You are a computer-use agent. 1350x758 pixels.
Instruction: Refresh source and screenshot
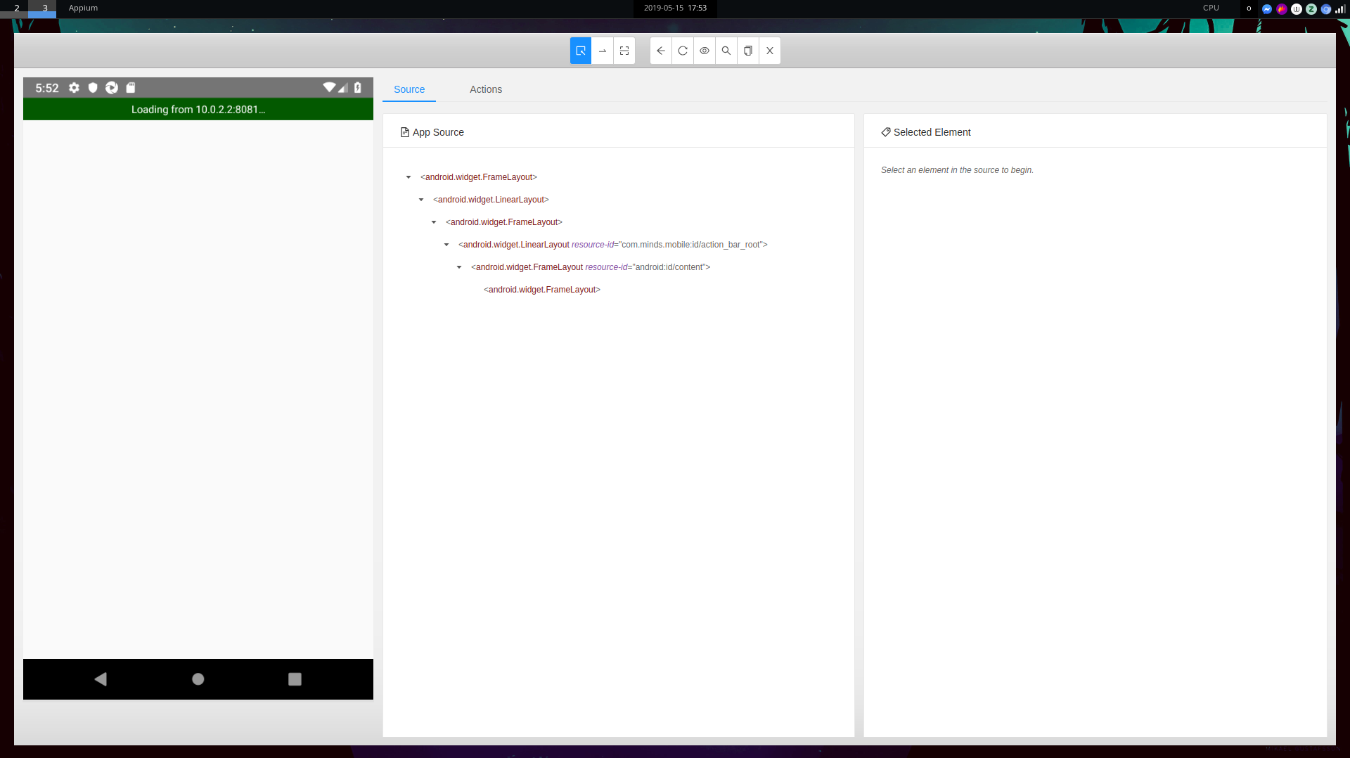[683, 51]
